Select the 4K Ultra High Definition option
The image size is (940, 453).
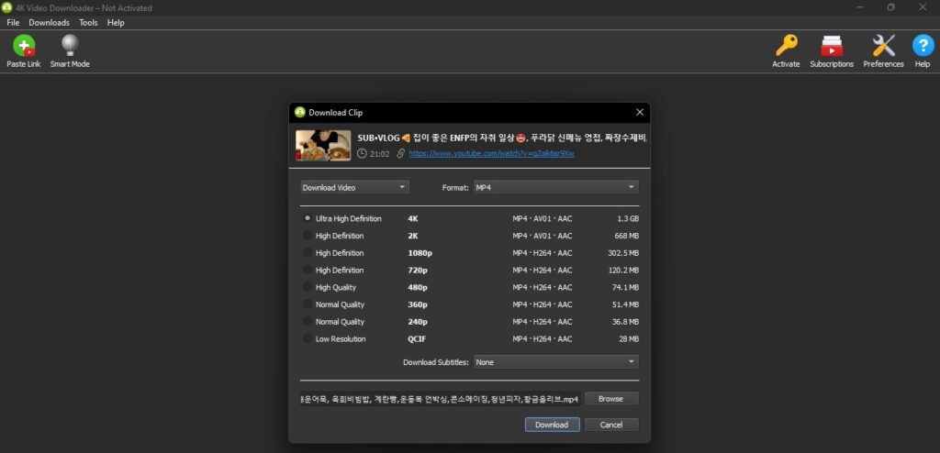coord(308,219)
